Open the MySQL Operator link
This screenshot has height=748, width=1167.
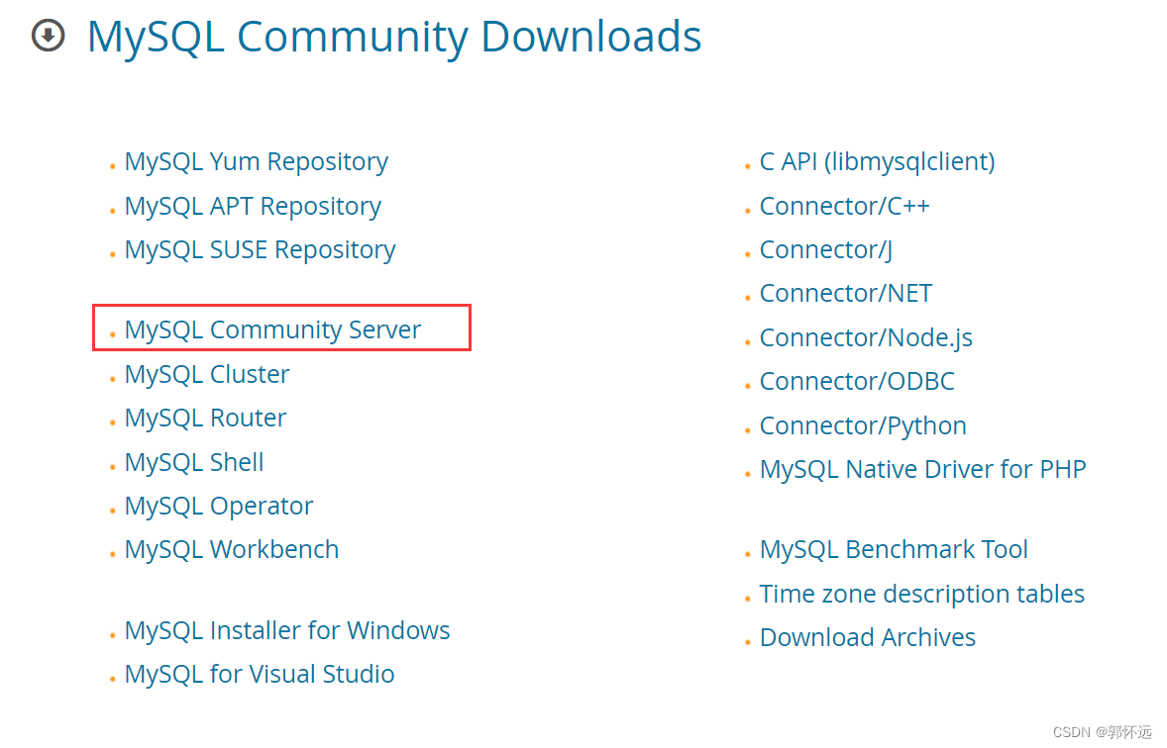(219, 507)
